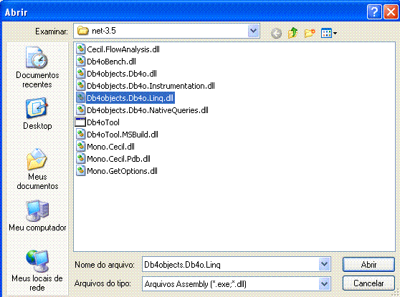Expand the Examinar folder dropdown
The width and height of the screenshot is (400, 297).
253,31
